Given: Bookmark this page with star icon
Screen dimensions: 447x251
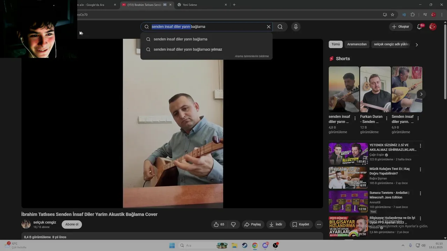Looking at the screenshot, I should click(x=393, y=15).
